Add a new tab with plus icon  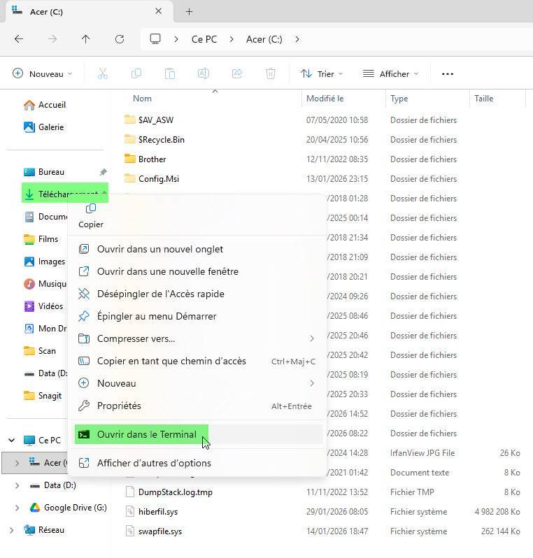pyautogui.click(x=189, y=11)
